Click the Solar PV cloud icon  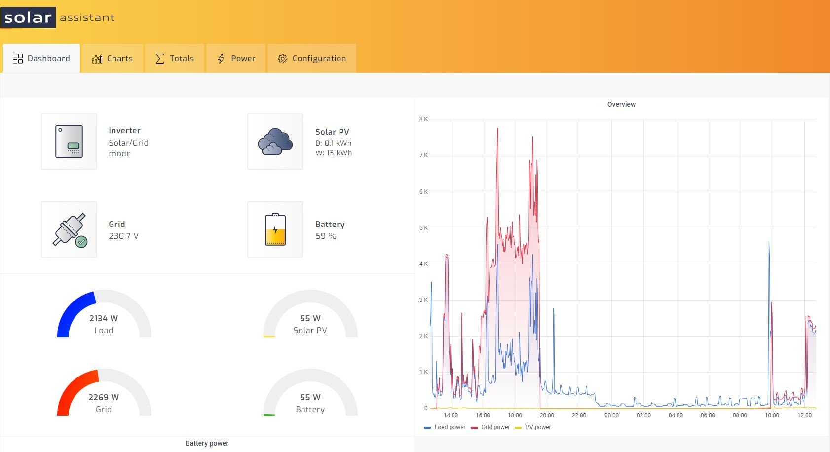275,142
